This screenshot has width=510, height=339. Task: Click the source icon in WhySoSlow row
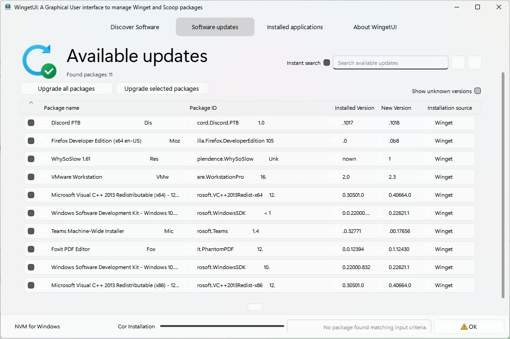click(x=426, y=159)
